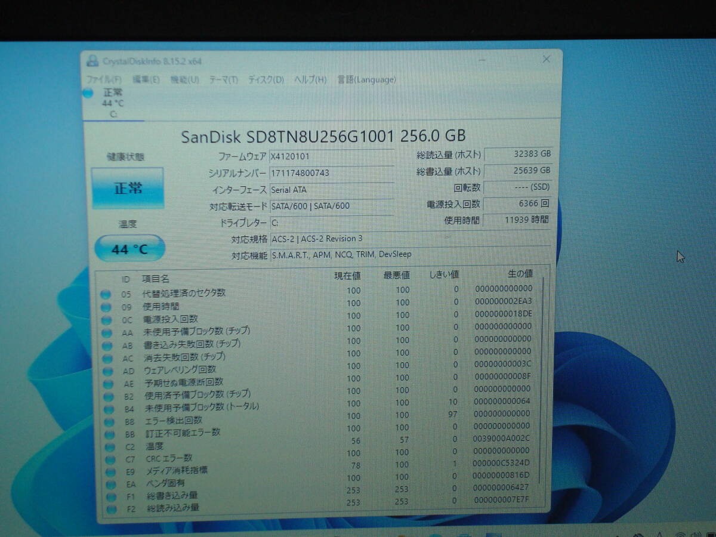This screenshot has width=716, height=537.
Task: Click the 44 °C temperature button
Action: [129, 249]
